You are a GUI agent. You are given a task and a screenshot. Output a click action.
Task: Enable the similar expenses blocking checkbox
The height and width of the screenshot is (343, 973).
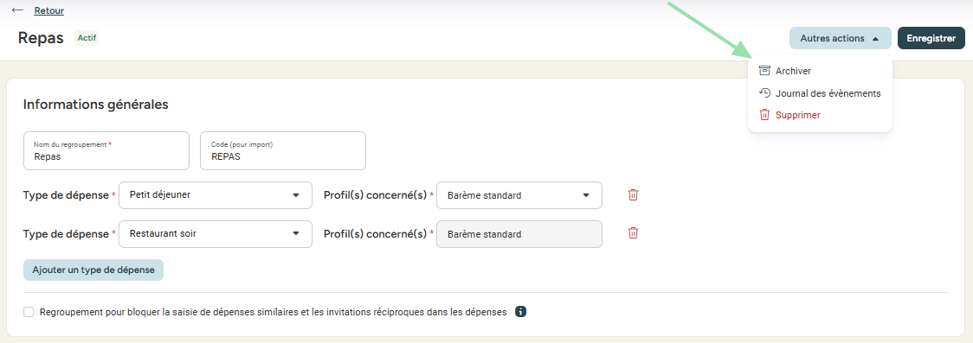(x=29, y=312)
